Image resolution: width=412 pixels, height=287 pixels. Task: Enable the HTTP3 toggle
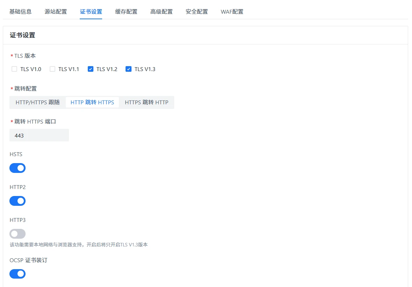17,234
